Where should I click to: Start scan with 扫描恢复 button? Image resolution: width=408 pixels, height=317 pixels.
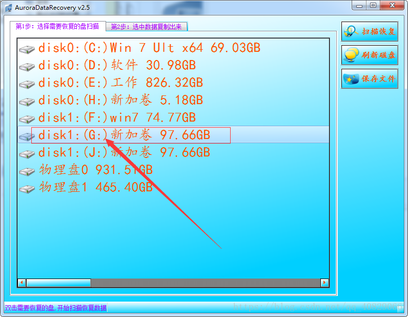click(370, 31)
